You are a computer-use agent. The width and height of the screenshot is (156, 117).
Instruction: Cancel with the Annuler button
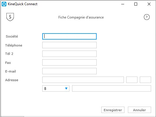(140, 110)
